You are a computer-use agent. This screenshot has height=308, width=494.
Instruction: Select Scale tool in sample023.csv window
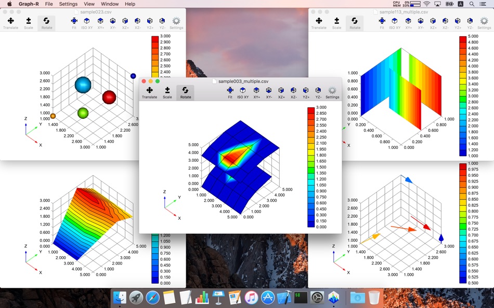29,23
